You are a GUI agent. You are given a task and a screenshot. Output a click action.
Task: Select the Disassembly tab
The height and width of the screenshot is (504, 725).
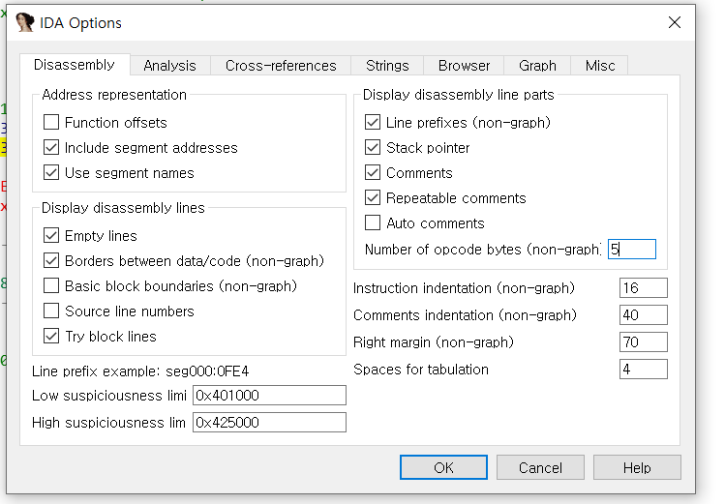[75, 65]
